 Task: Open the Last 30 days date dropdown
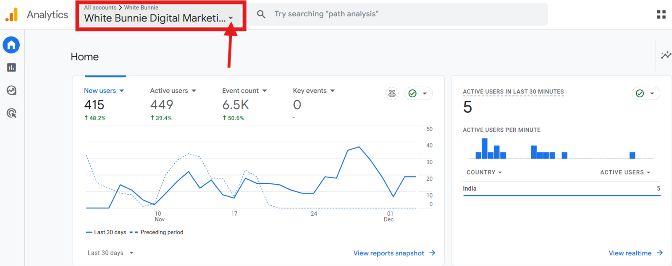tap(110, 253)
